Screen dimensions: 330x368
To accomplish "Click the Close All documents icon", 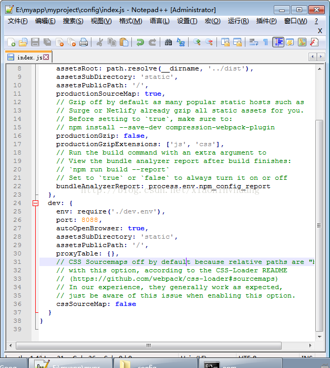I will 71,42.
